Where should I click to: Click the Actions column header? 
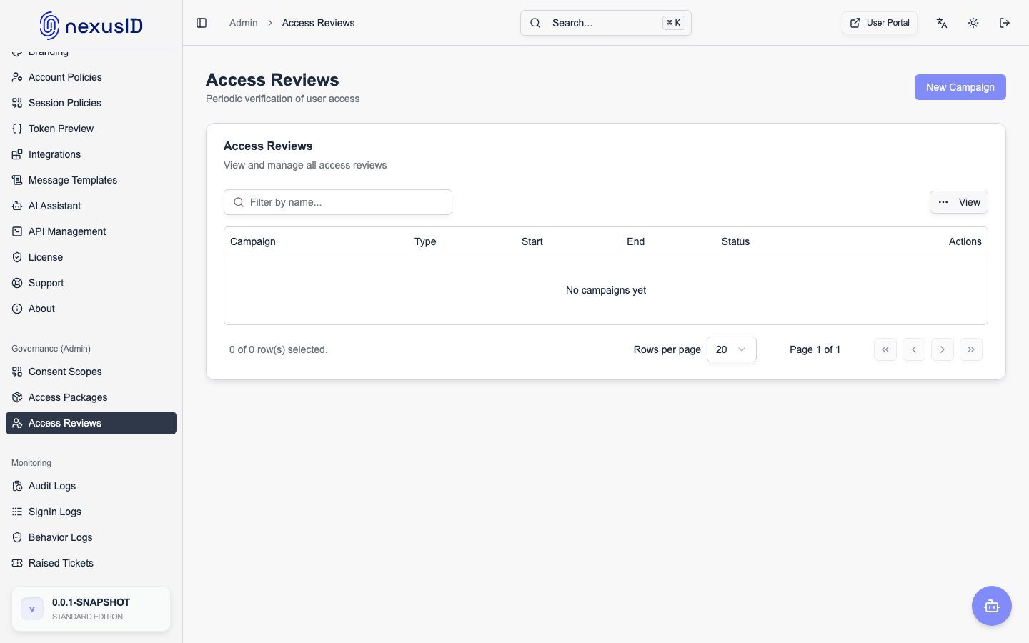[x=965, y=241]
